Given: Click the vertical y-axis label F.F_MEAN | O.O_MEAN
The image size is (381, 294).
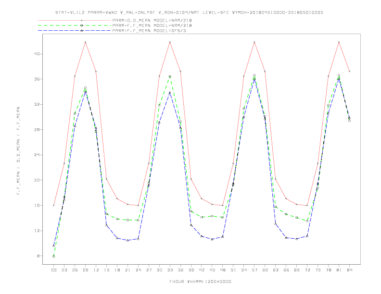Looking at the screenshot, I should 18,151.
